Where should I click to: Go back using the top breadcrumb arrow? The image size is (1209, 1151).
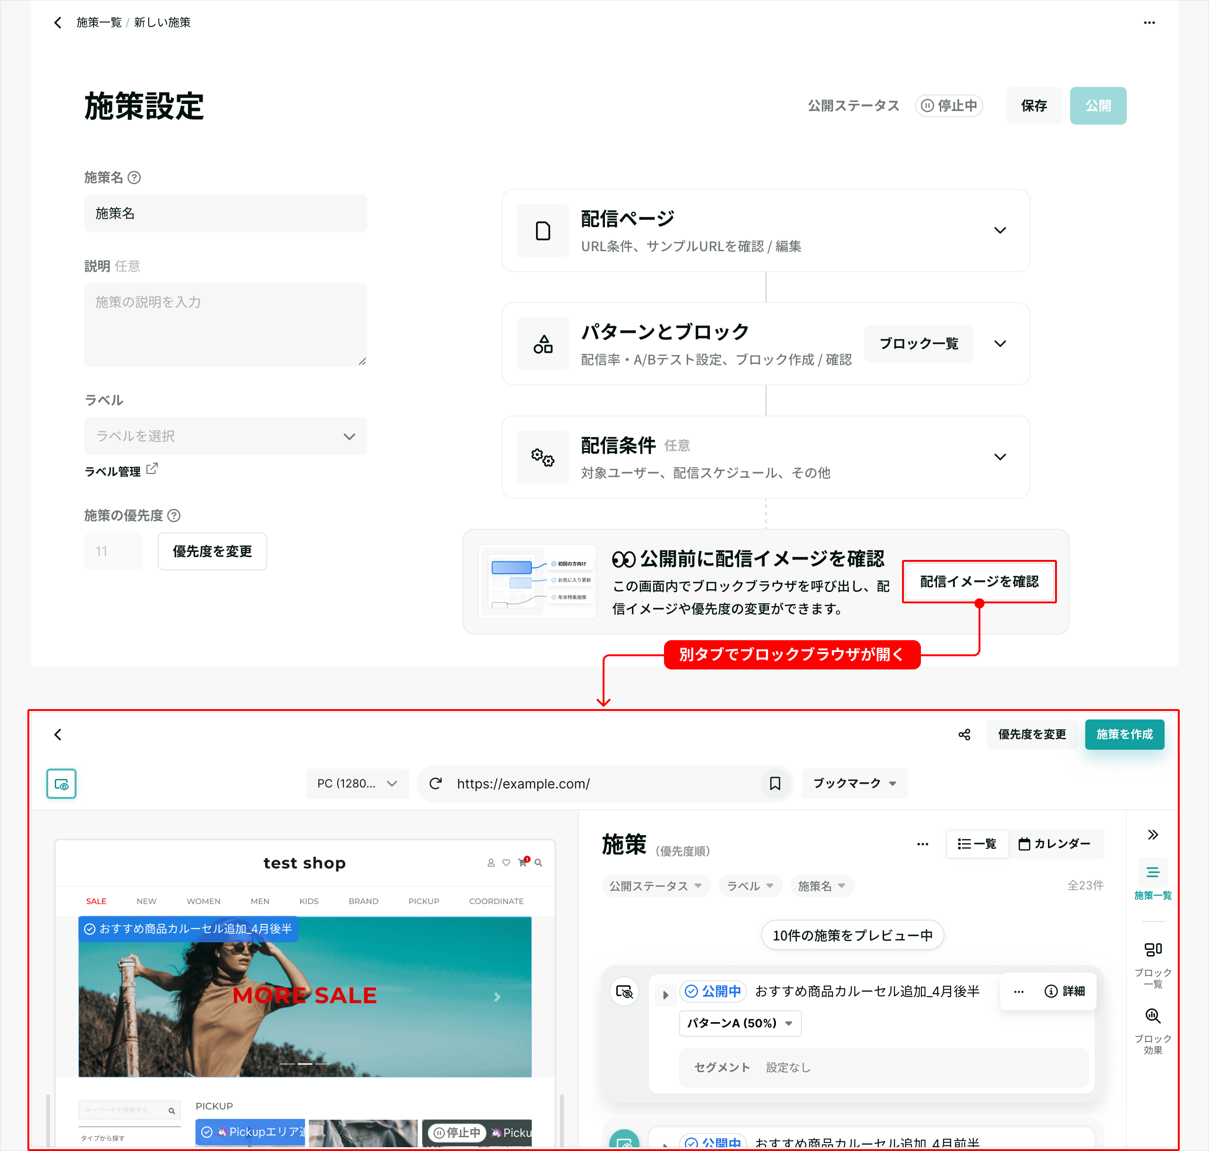click(x=58, y=23)
